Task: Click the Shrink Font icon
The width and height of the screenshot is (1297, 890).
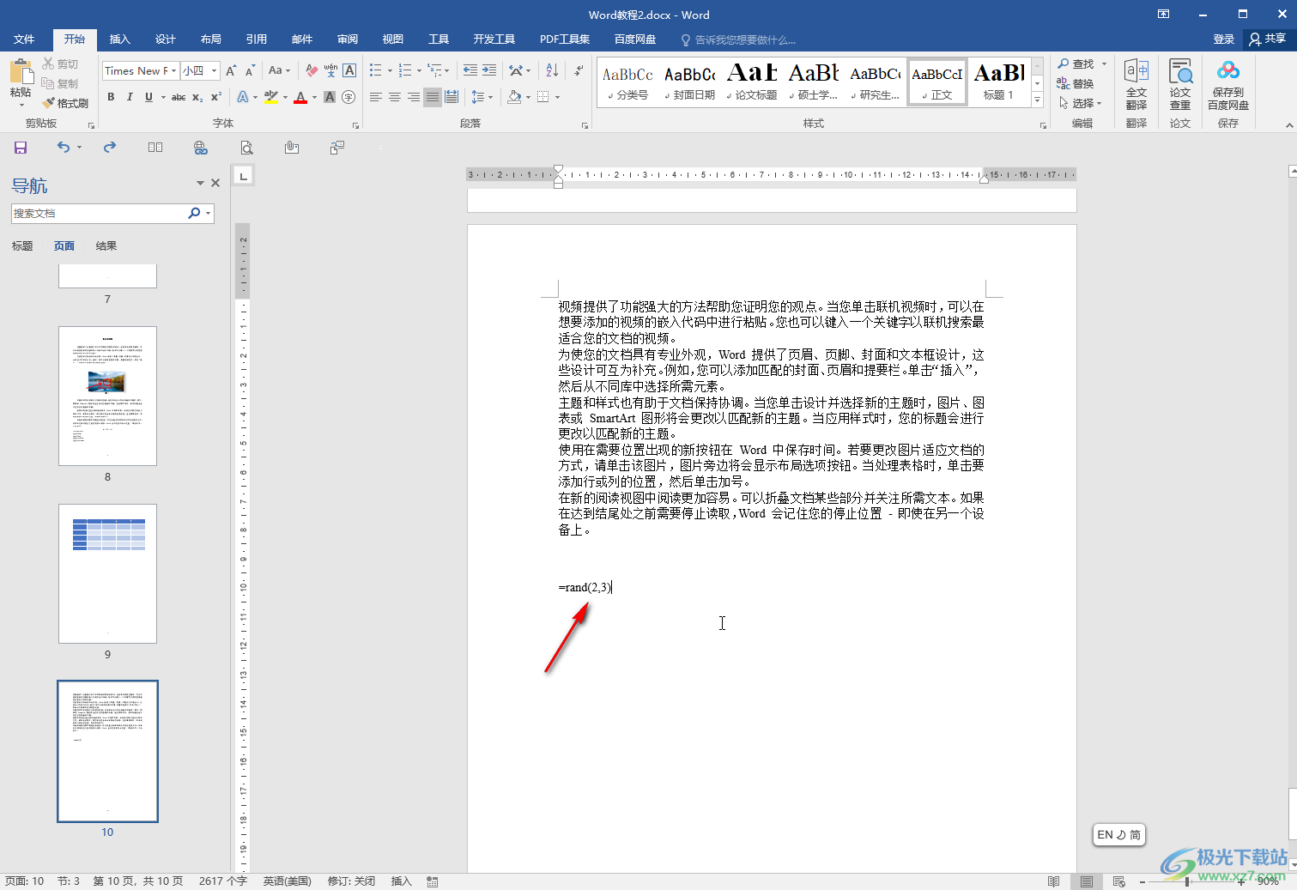Action: pyautogui.click(x=250, y=70)
